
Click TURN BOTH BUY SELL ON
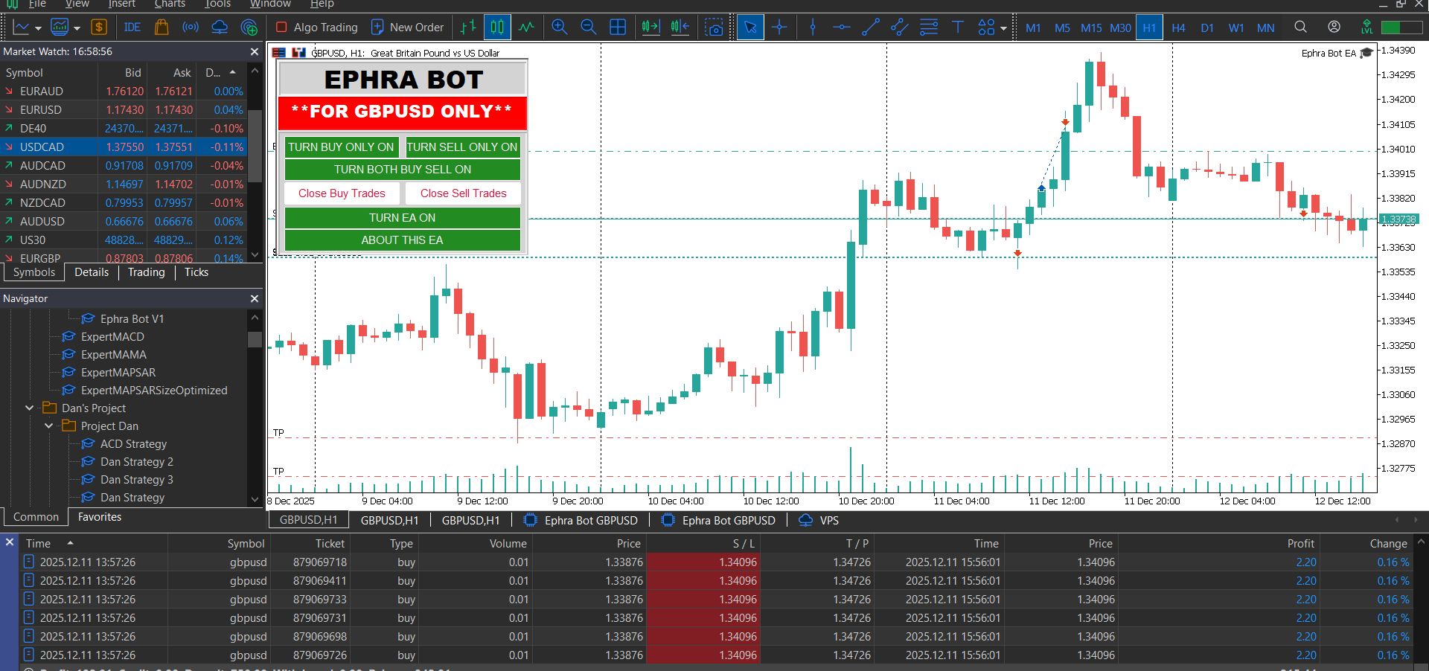pos(403,170)
